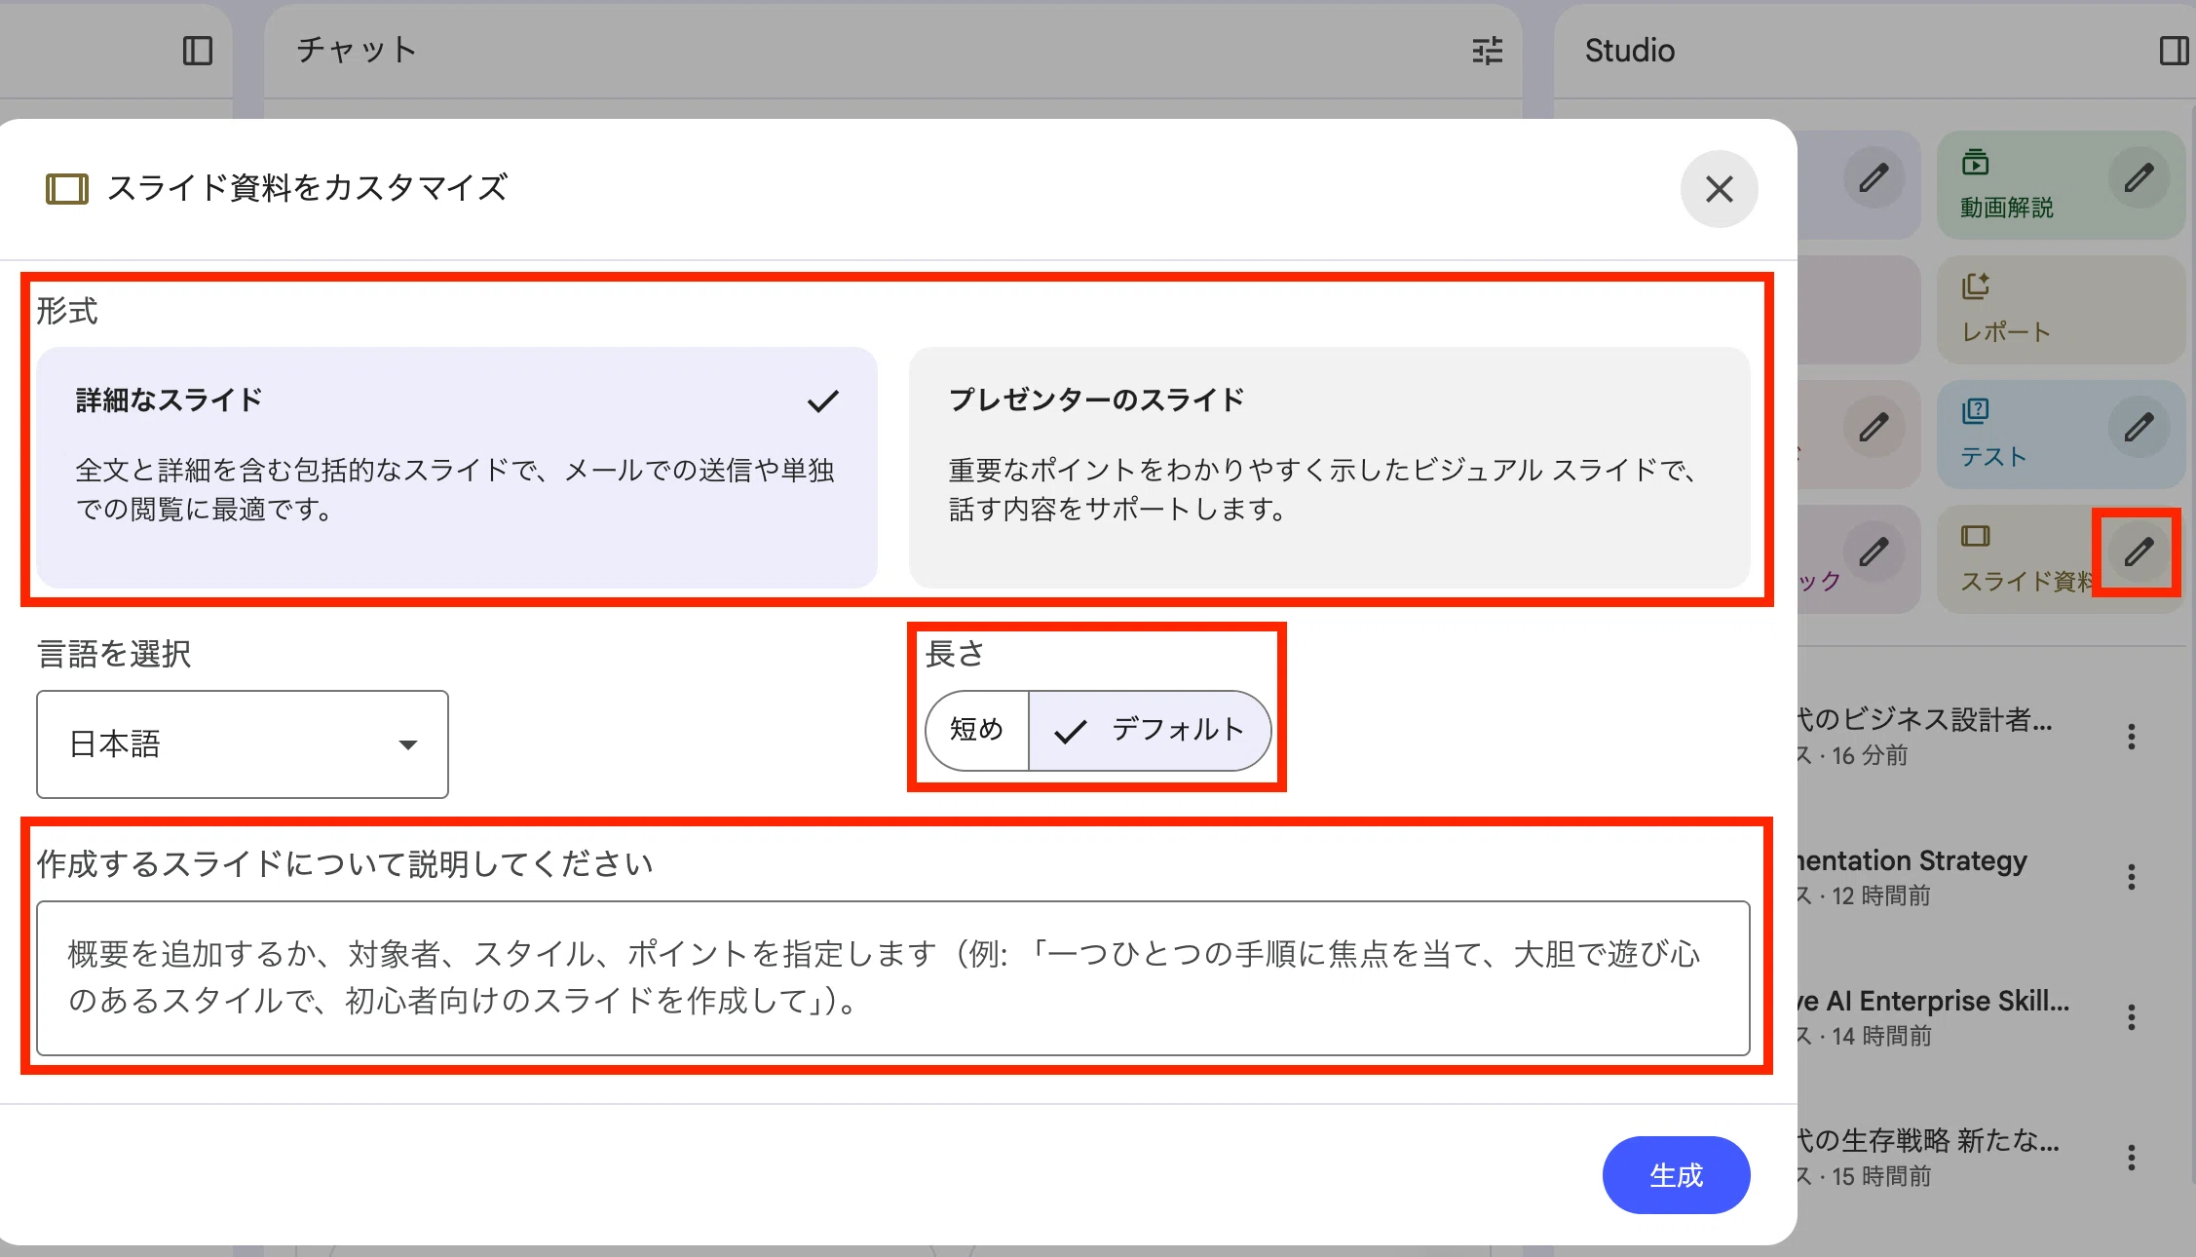
Task: Edit the テスト card pencil icon
Action: (2139, 428)
